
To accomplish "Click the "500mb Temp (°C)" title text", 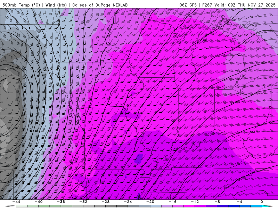I will click(21, 5).
